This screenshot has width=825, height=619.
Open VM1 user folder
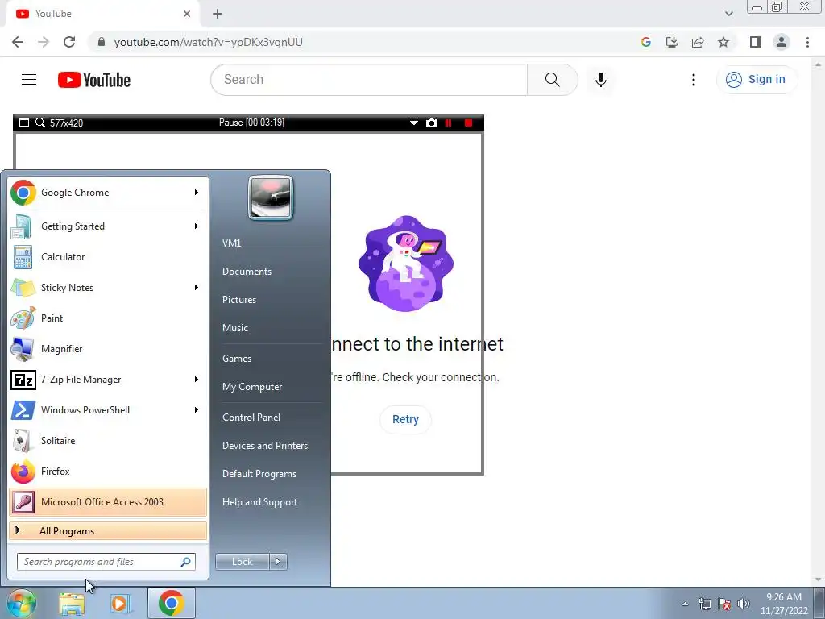tap(231, 243)
